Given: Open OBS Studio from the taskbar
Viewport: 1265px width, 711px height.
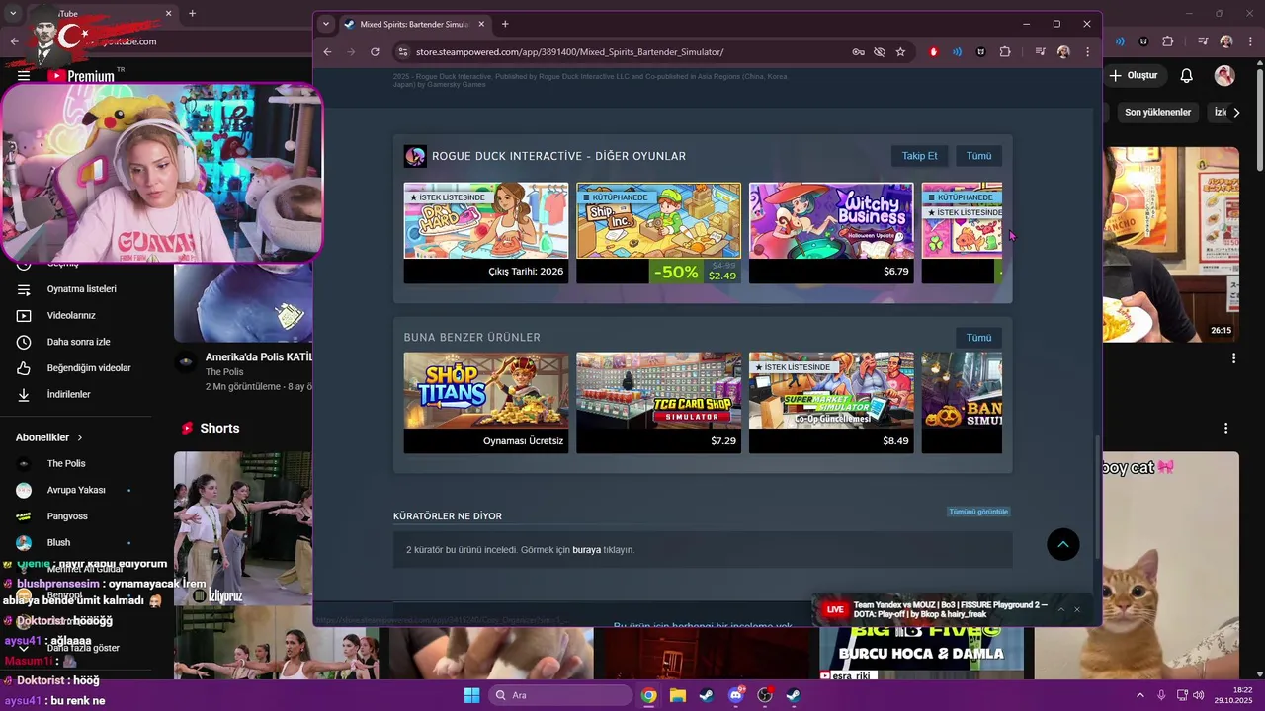Looking at the screenshot, I should 764,695.
